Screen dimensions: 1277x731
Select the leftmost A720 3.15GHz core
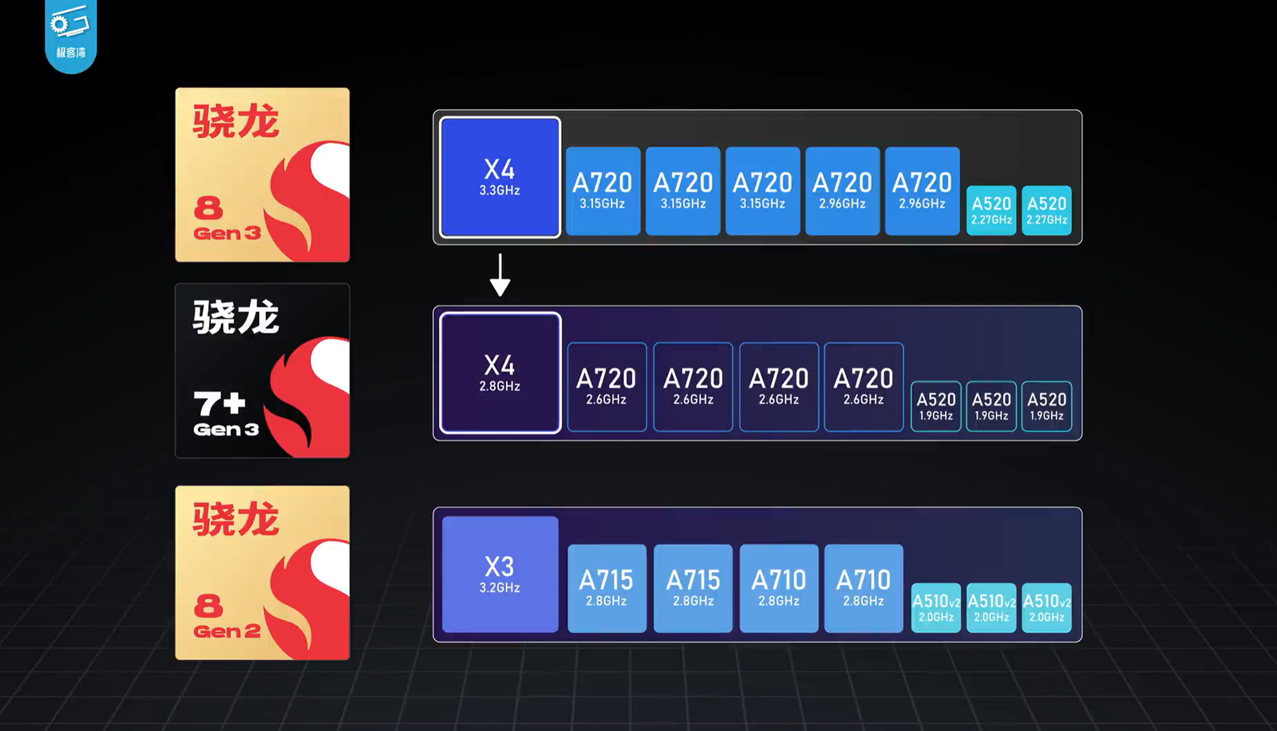coord(603,191)
